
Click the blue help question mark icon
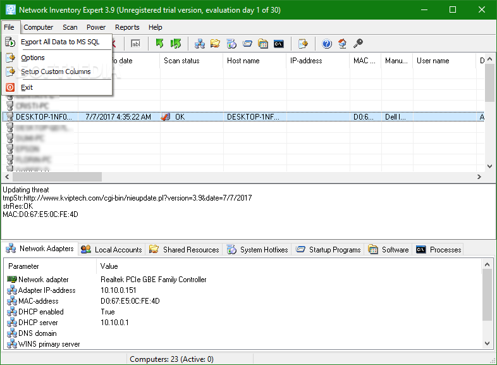point(327,44)
